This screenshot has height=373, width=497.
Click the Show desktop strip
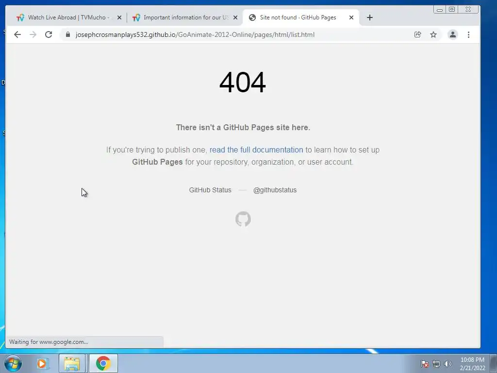[x=494, y=363]
